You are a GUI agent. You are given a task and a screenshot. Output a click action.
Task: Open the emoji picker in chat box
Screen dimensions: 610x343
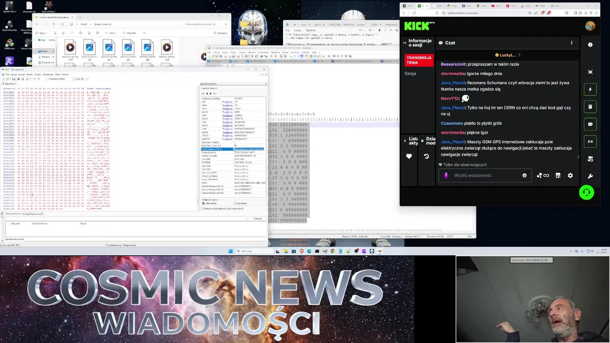click(x=524, y=176)
